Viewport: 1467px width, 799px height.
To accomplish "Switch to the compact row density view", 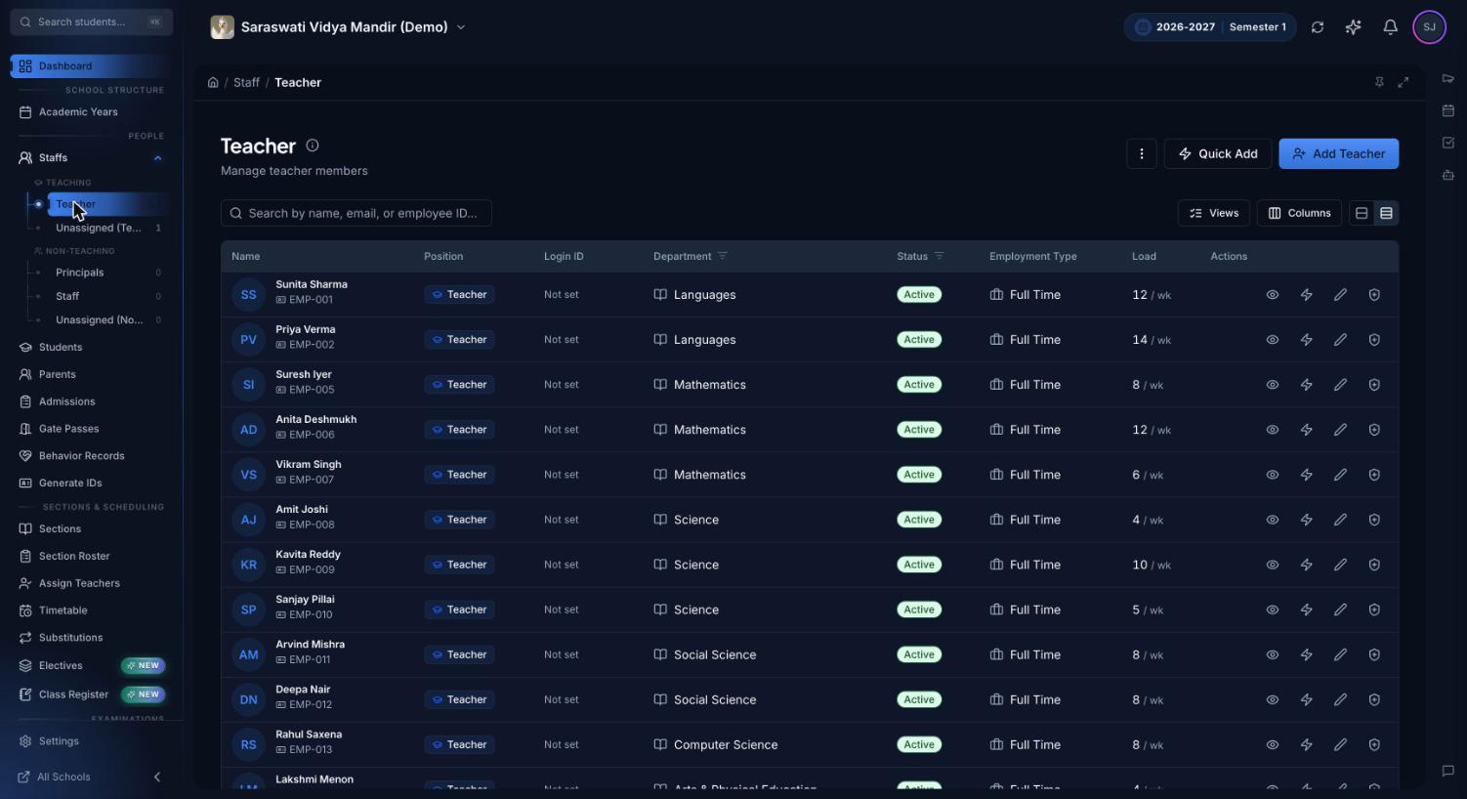I will tap(1386, 213).
